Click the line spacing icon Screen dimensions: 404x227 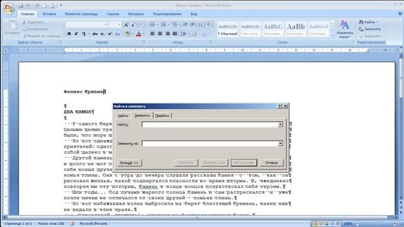coord(184,33)
